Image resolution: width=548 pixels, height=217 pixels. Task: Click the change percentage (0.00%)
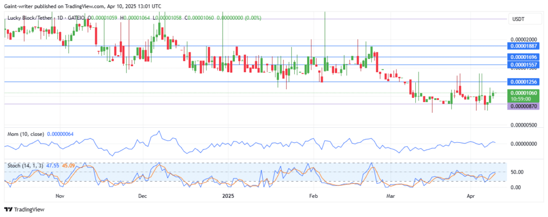(x=253, y=18)
